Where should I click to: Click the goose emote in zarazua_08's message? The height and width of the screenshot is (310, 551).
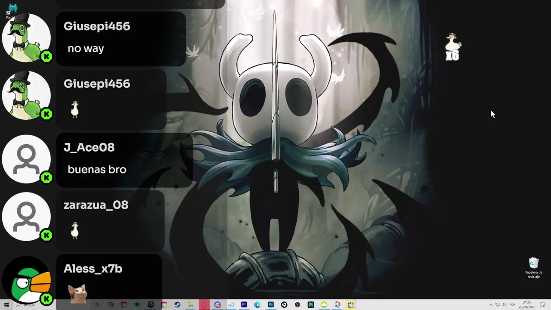click(75, 230)
